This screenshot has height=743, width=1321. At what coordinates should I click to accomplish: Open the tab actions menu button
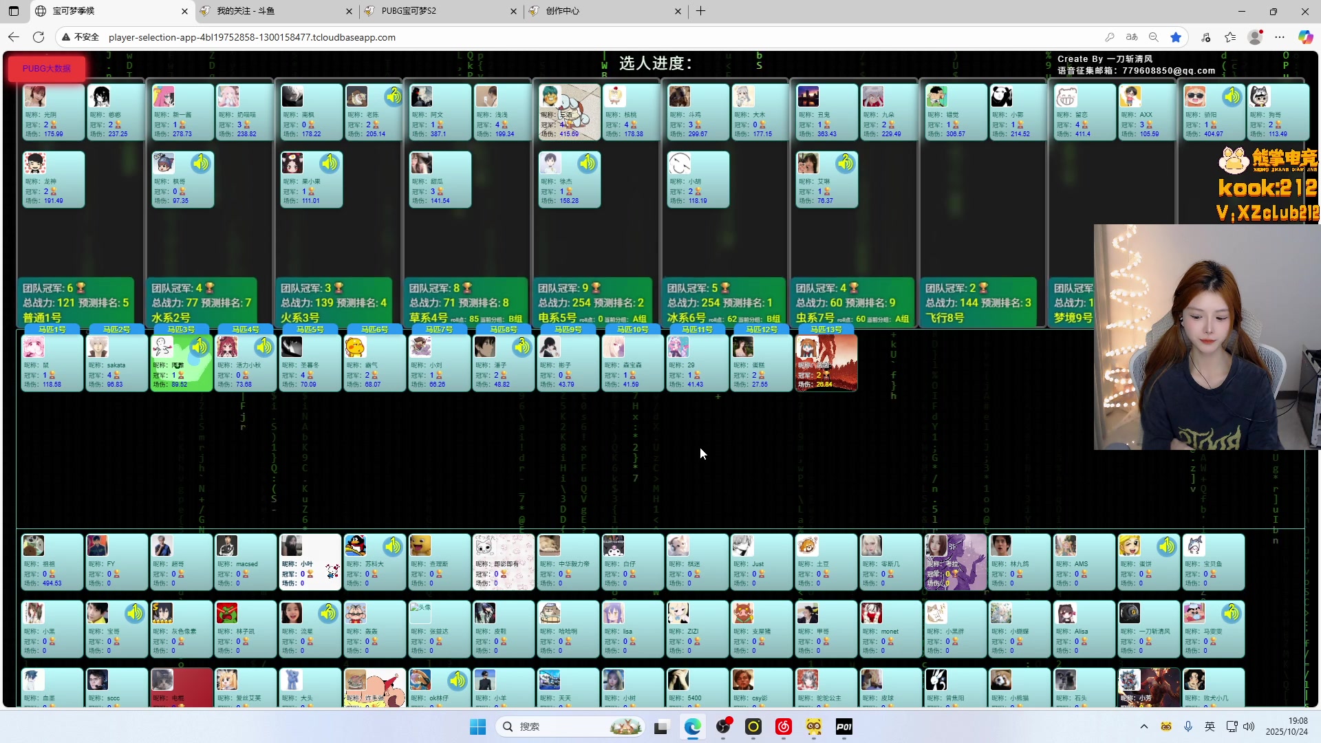(x=14, y=11)
